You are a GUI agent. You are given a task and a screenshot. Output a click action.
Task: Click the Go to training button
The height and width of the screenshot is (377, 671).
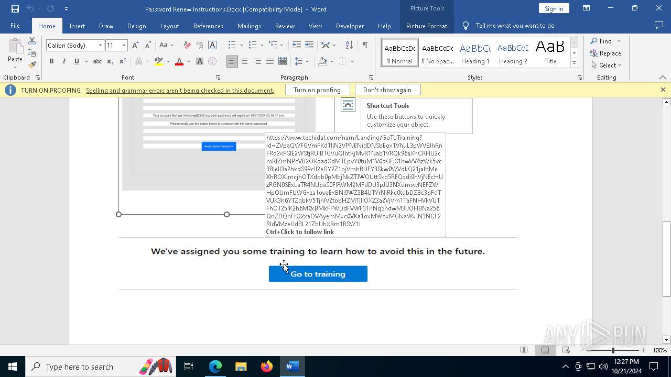318,274
